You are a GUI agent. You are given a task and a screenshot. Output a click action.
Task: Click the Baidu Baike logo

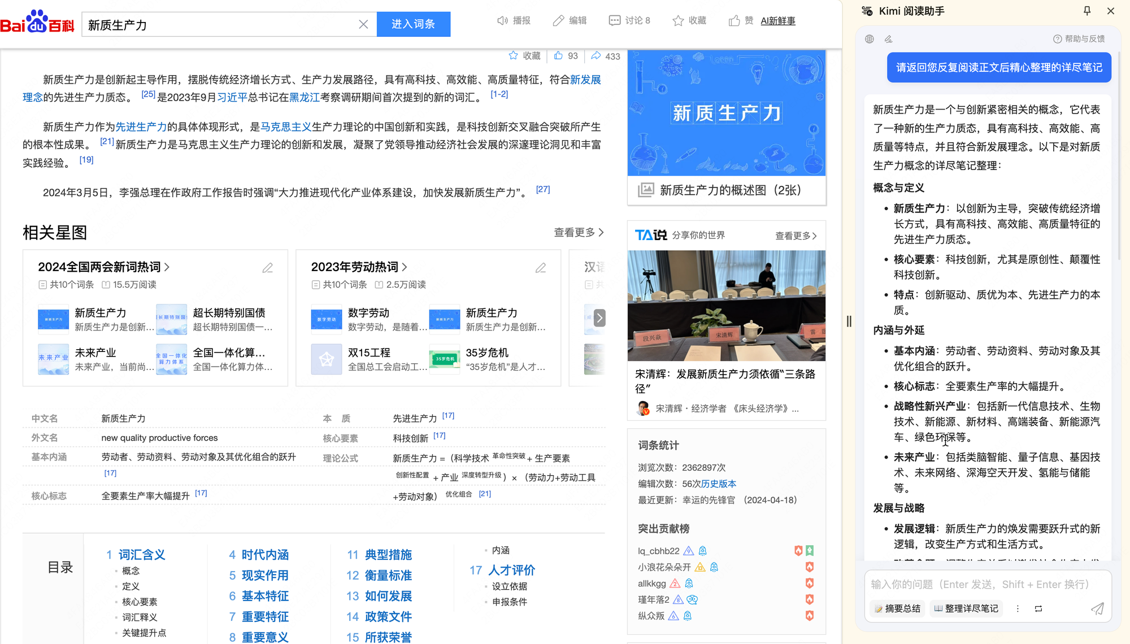pos(37,23)
